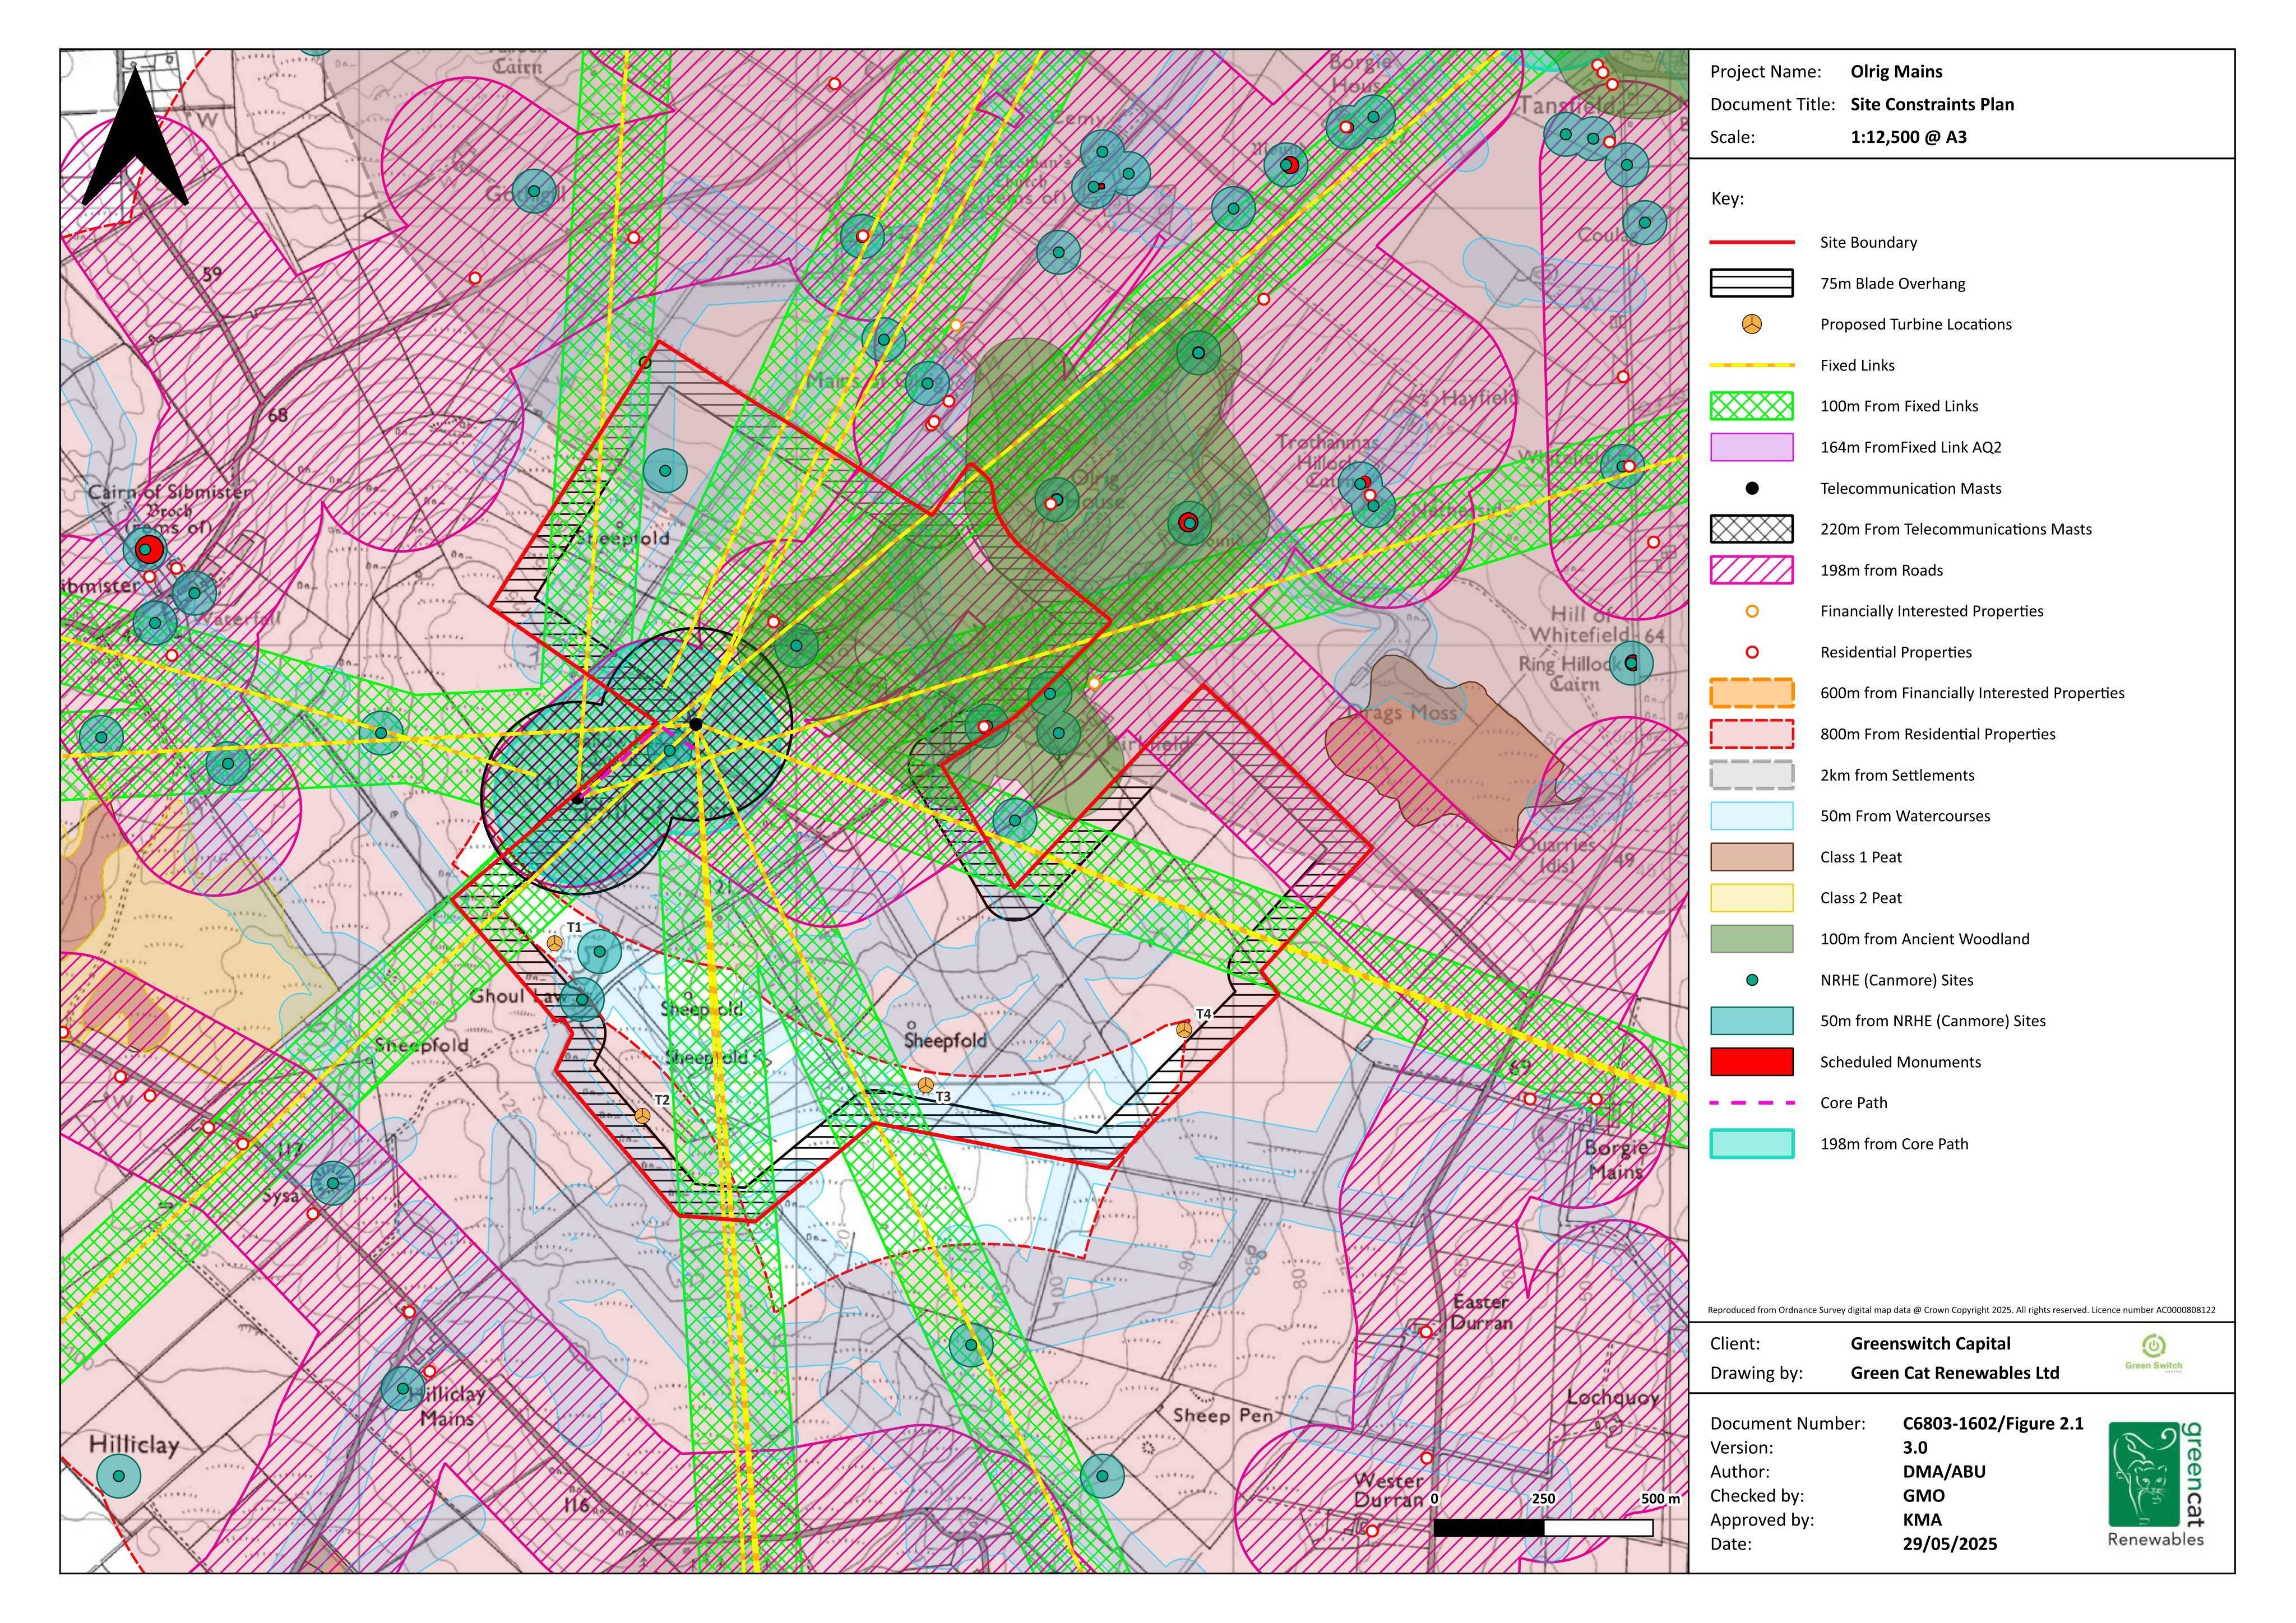The image size is (2296, 1623).
Task: Click the 100m from Ancient Woodland green swatch
Action: coord(1751,939)
